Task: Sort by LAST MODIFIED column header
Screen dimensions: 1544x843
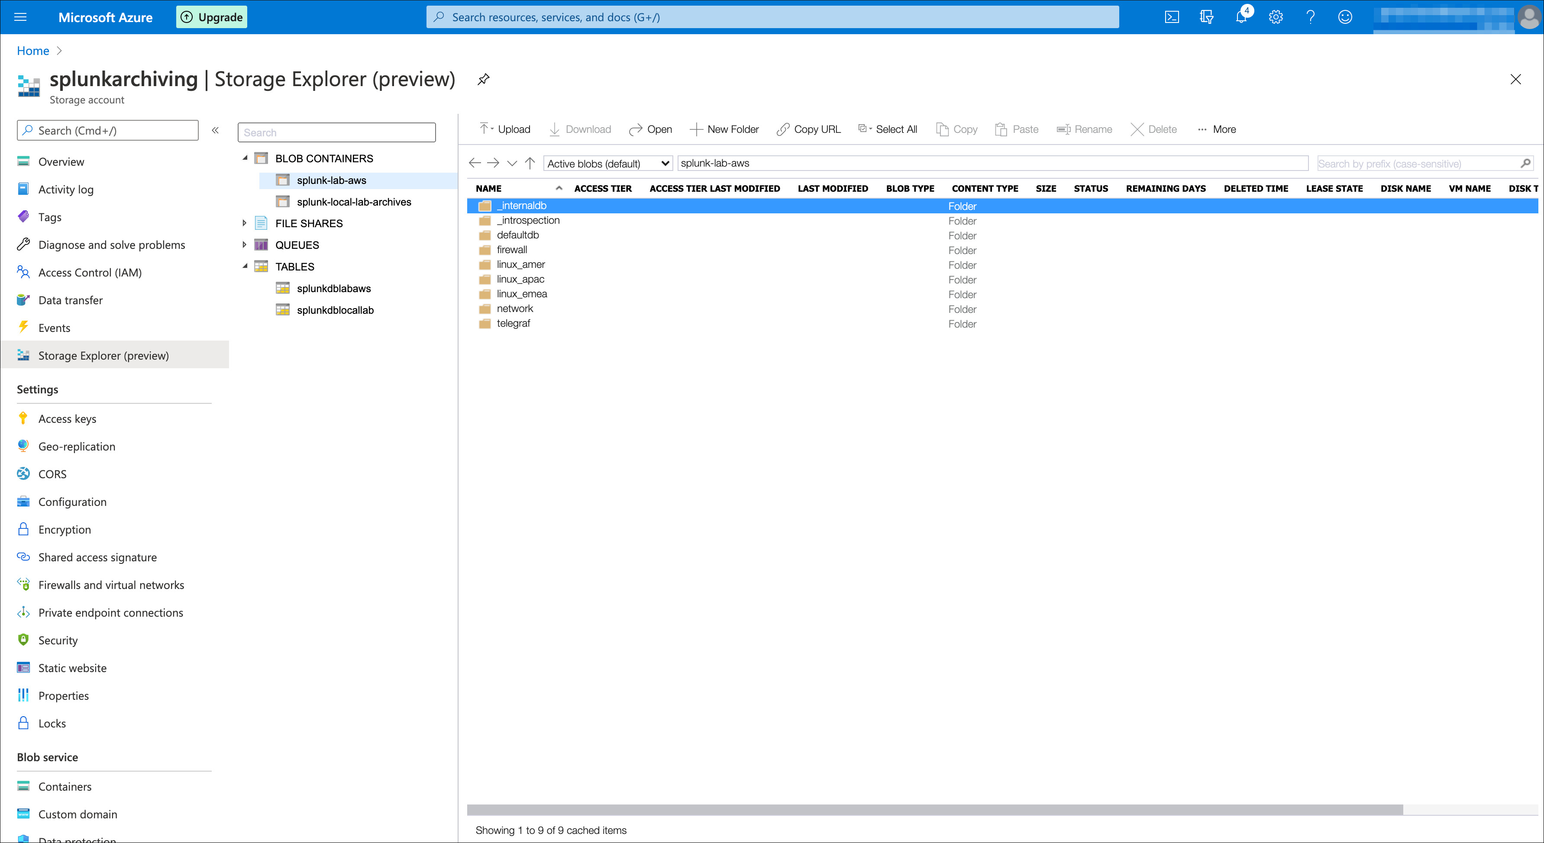Action: pyautogui.click(x=833, y=188)
